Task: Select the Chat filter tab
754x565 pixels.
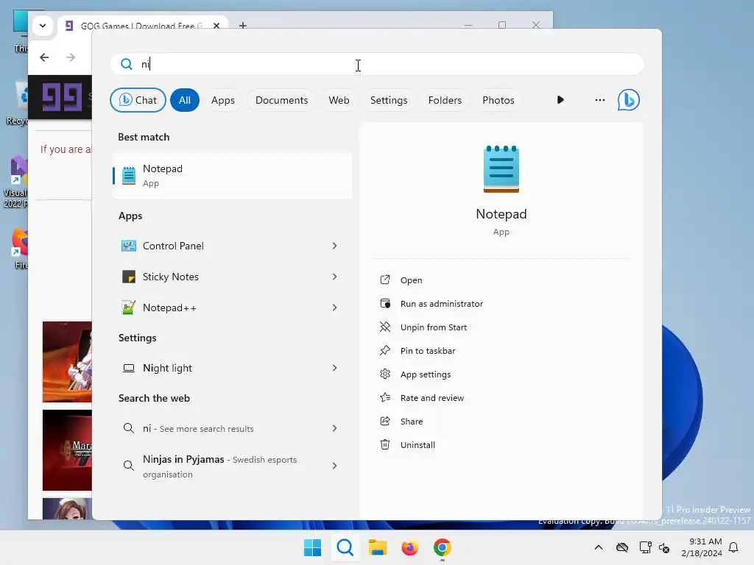Action: point(138,100)
